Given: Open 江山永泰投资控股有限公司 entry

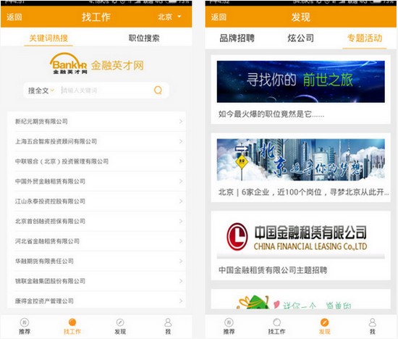Looking at the screenshot, I should 96,201.
